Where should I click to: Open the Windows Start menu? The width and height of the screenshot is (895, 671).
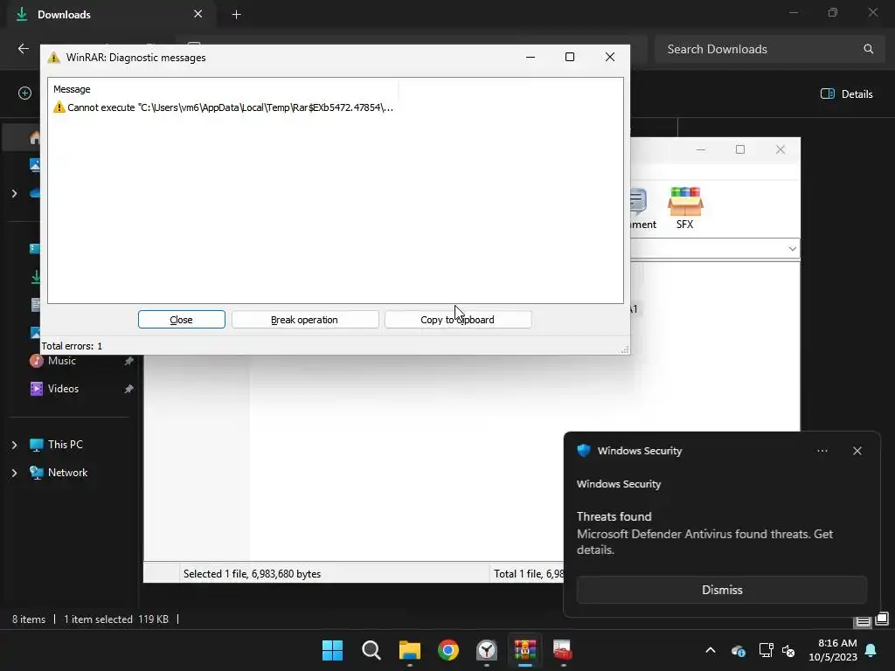pos(332,650)
